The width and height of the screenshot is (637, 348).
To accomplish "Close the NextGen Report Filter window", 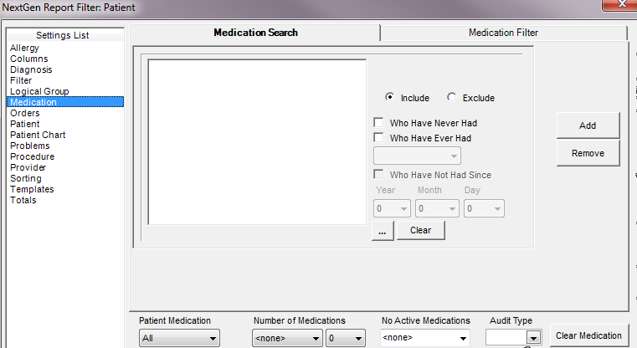I will tap(621, 4).
